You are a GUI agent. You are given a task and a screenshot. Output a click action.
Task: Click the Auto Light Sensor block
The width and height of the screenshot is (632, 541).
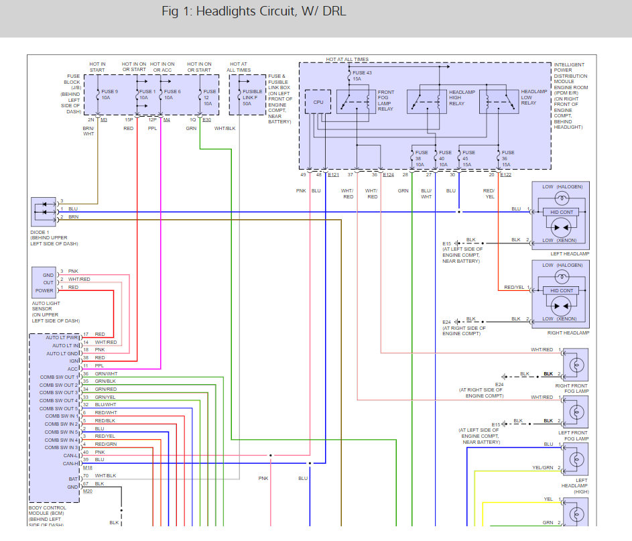pos(44,283)
